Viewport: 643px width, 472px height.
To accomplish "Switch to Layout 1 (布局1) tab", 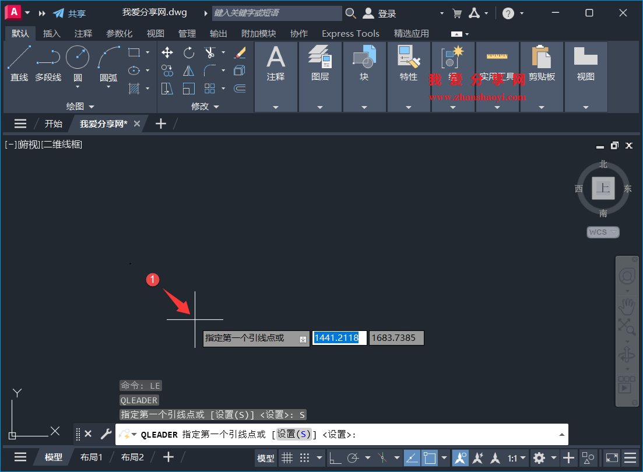I will (x=91, y=457).
